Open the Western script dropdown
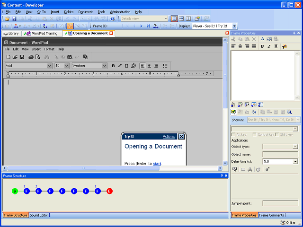 coord(105,66)
